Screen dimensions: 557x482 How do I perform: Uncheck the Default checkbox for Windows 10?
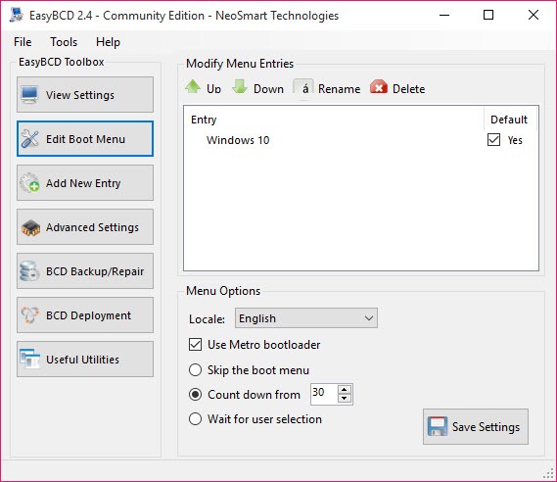[x=493, y=140]
